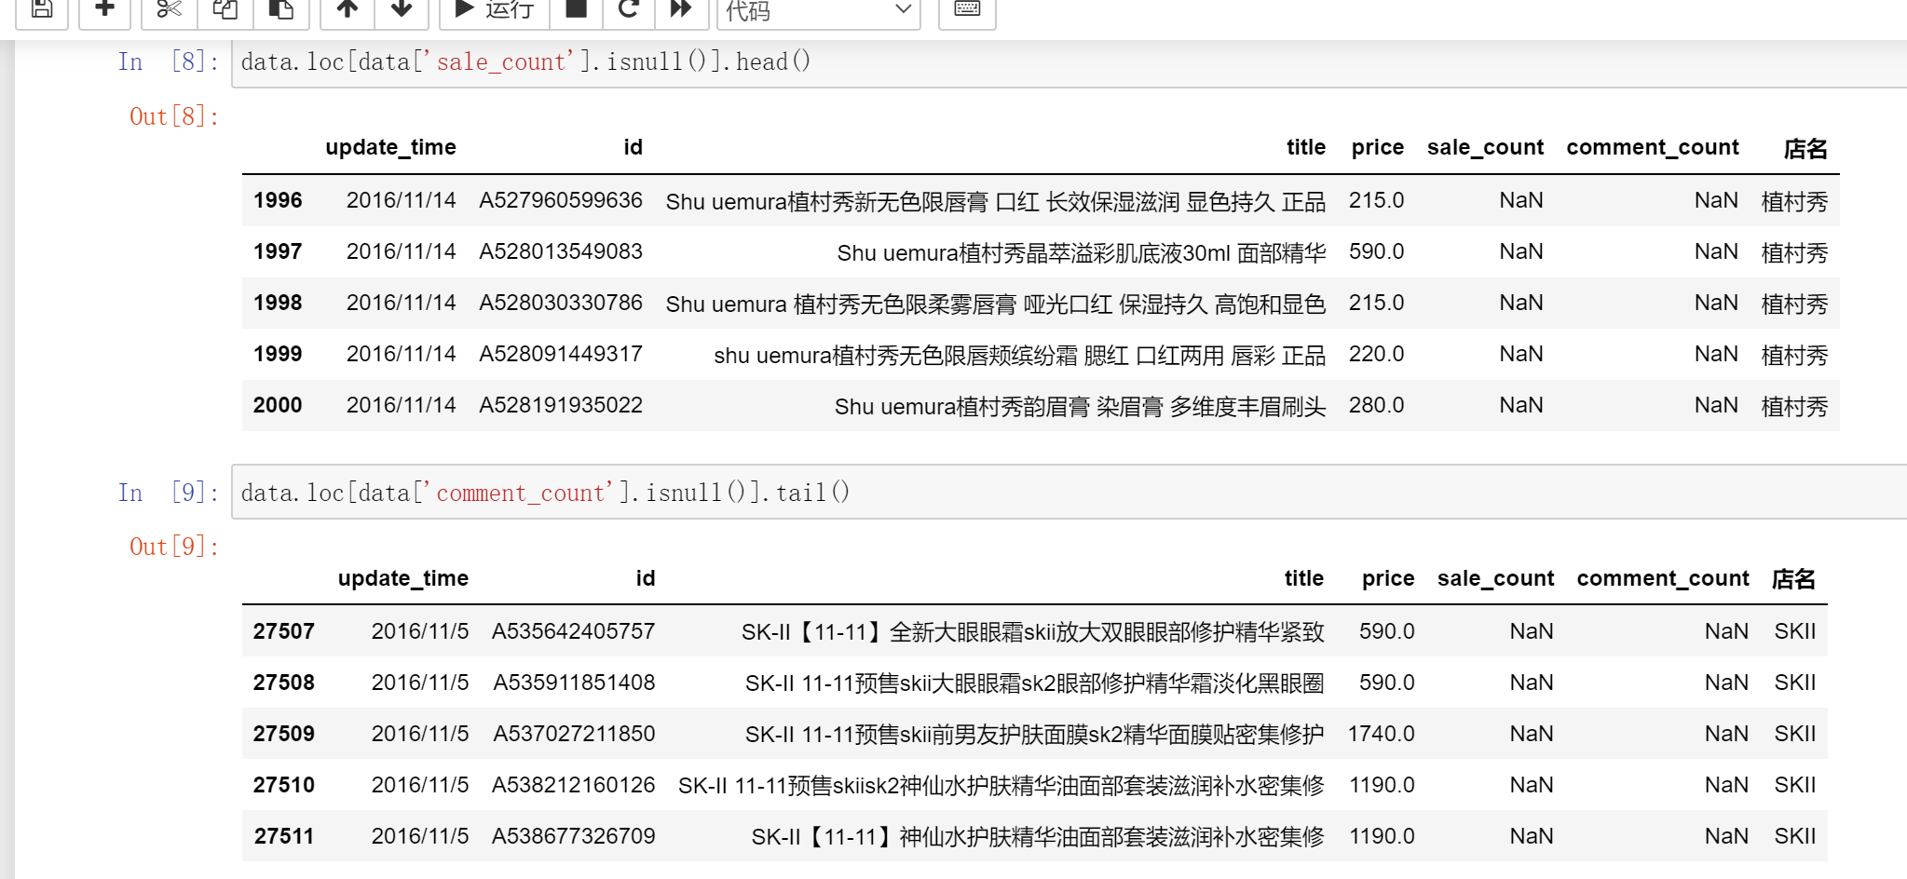Click into code cell In [8]
The height and width of the screenshot is (879, 1907).
tap(1069, 62)
